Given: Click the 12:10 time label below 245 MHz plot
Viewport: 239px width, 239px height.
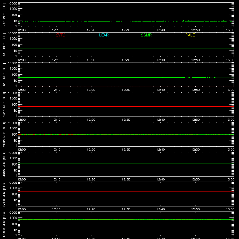Looking at the screenshot, I should [x=56, y=30].
